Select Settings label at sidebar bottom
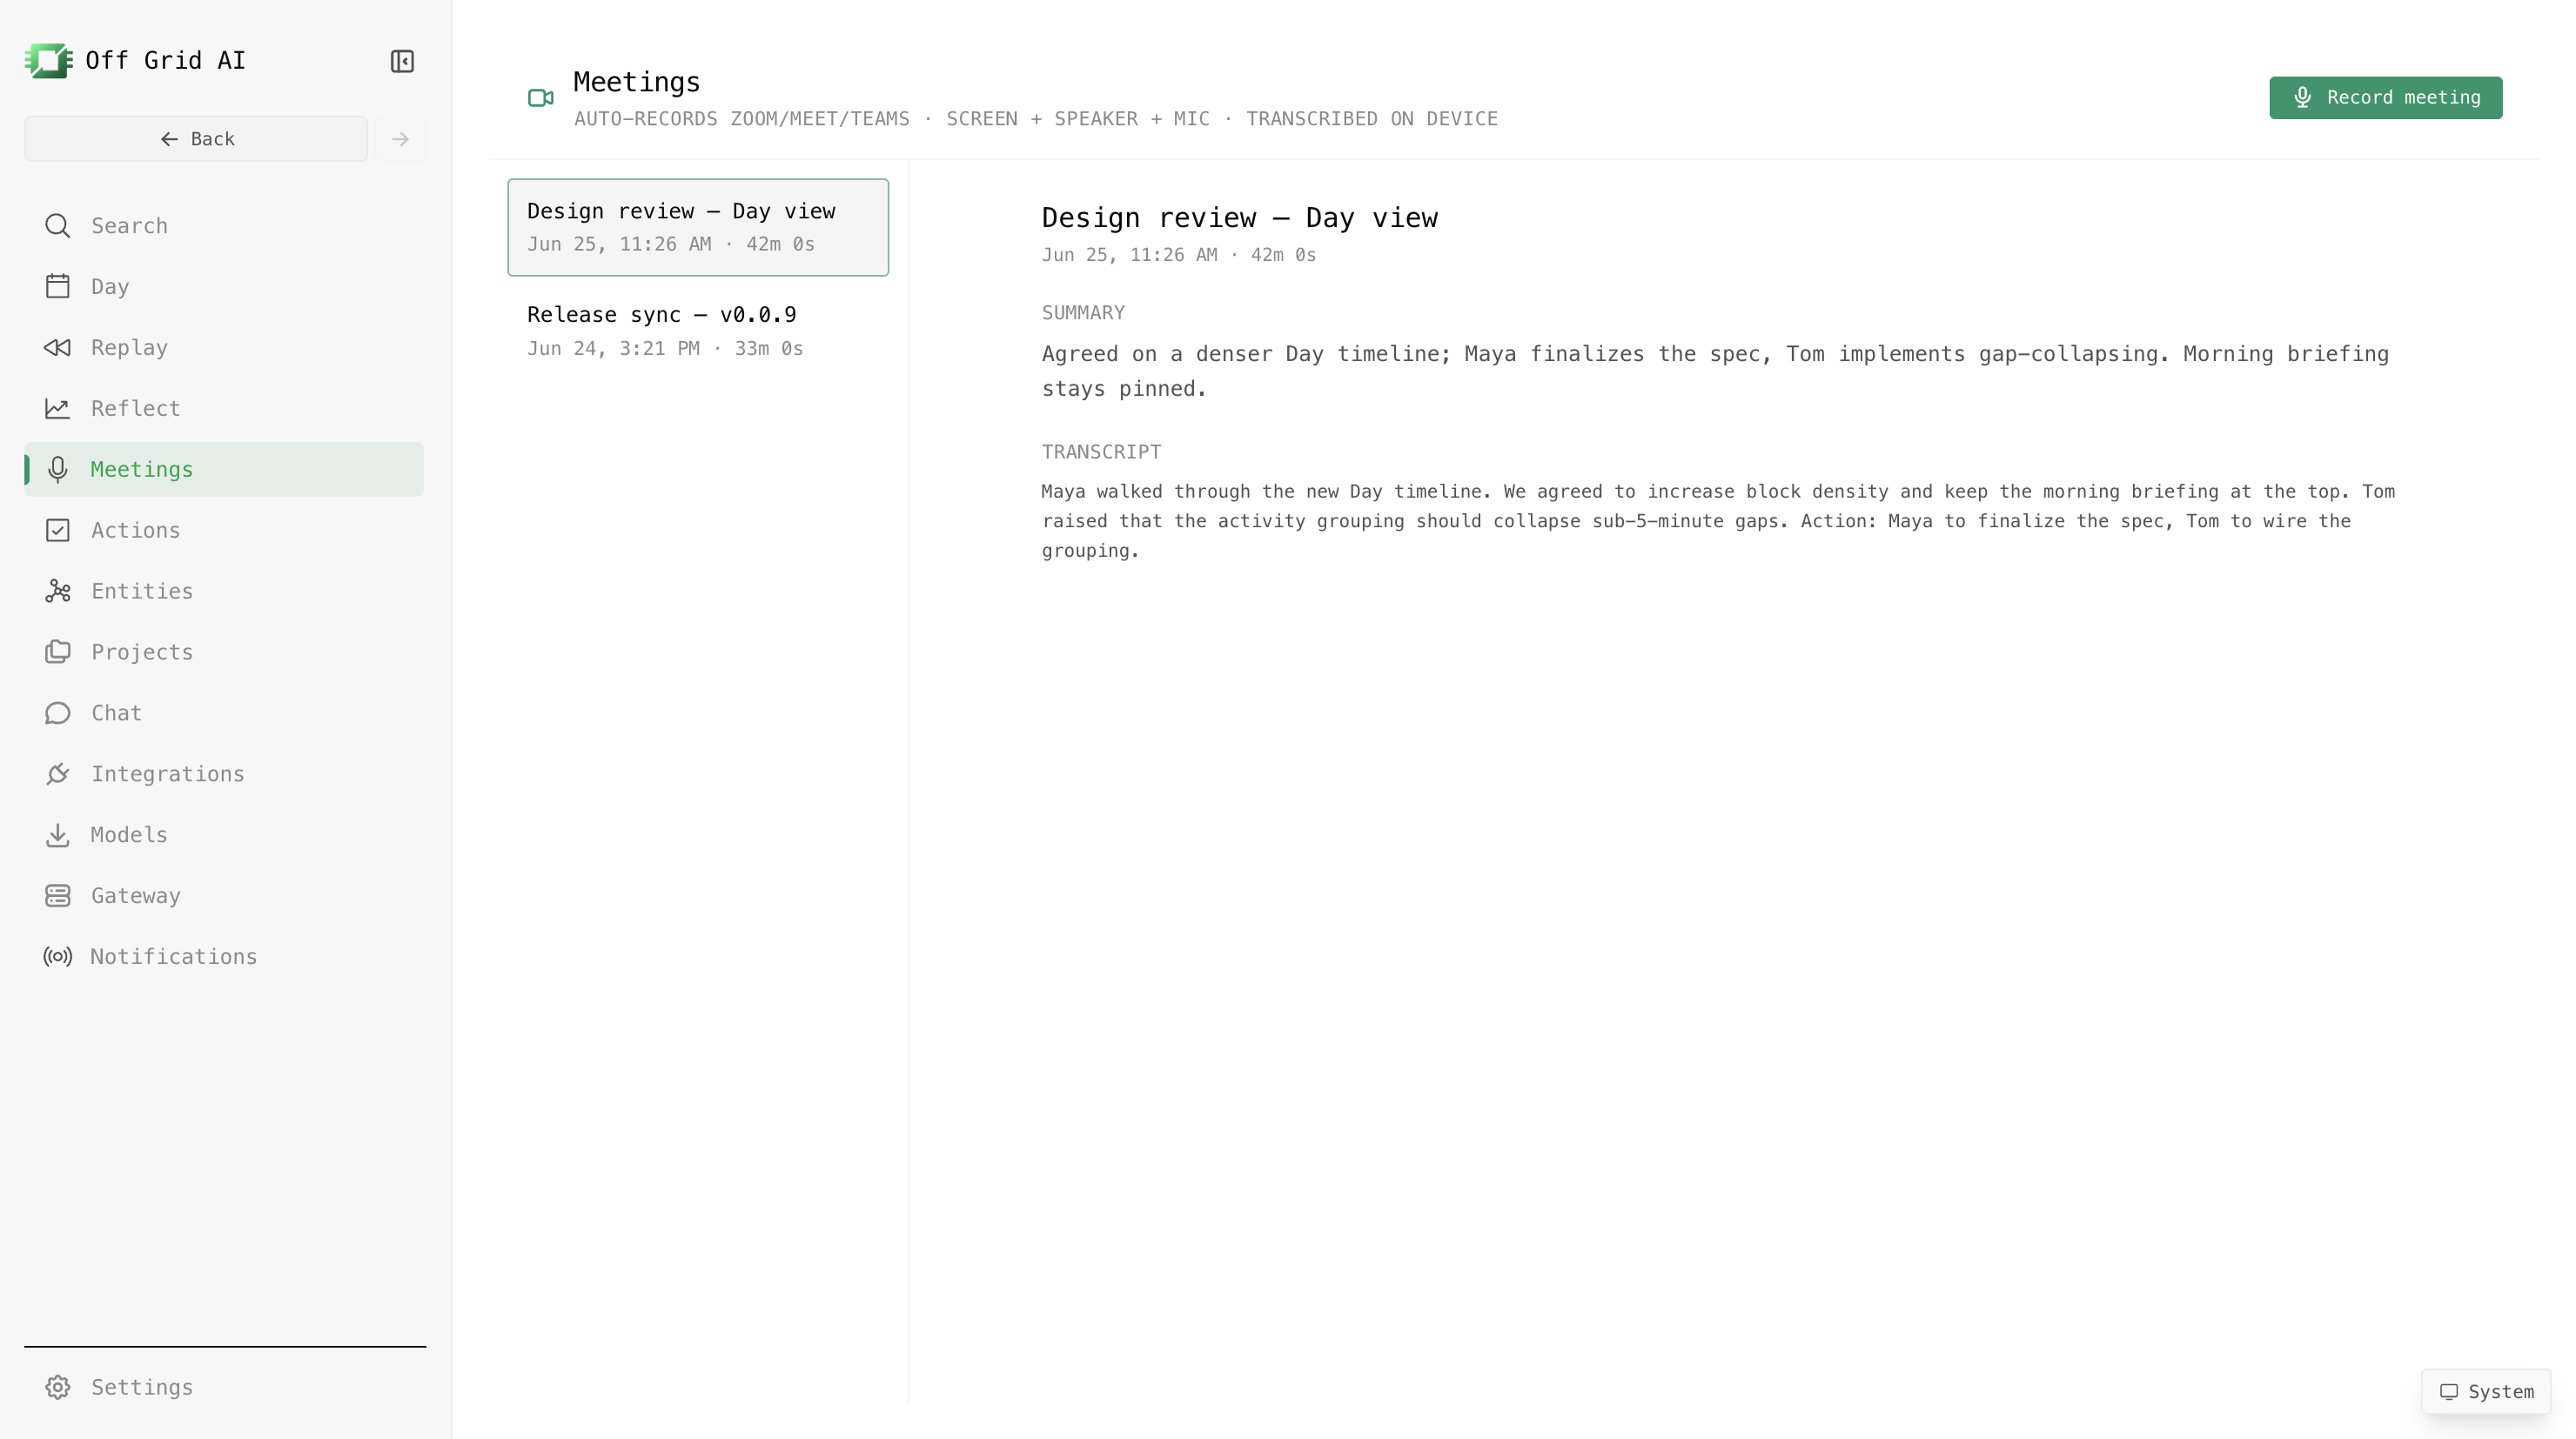Screen dimensions: 2576x1439 tap(142, 1388)
